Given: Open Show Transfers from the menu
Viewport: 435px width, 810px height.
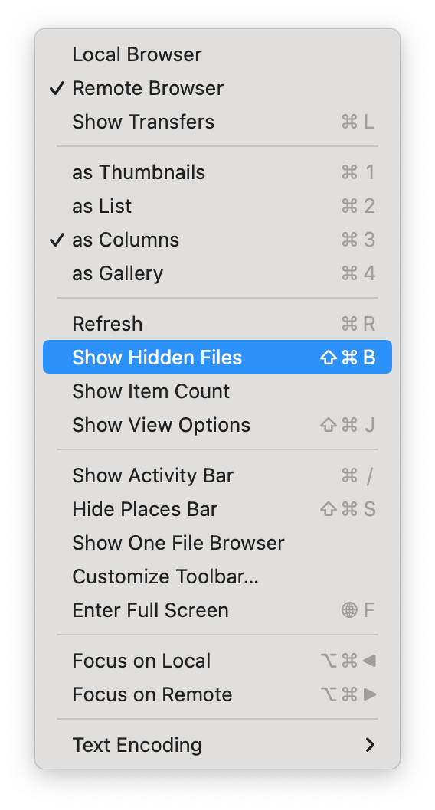Looking at the screenshot, I should (x=217, y=122).
